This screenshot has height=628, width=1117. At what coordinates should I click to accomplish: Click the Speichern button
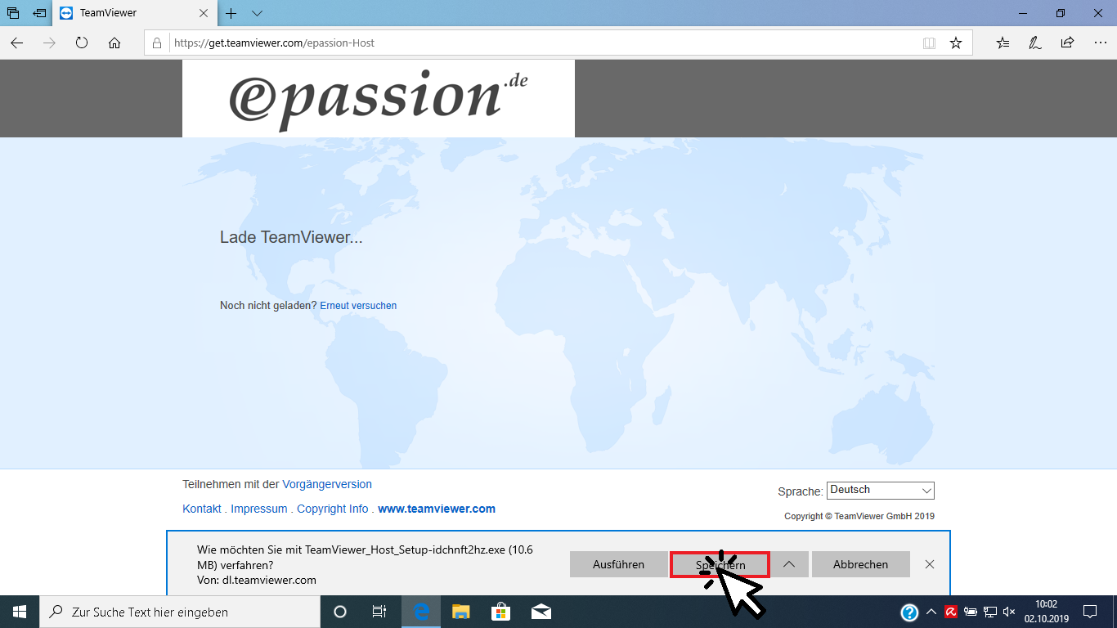tap(720, 564)
